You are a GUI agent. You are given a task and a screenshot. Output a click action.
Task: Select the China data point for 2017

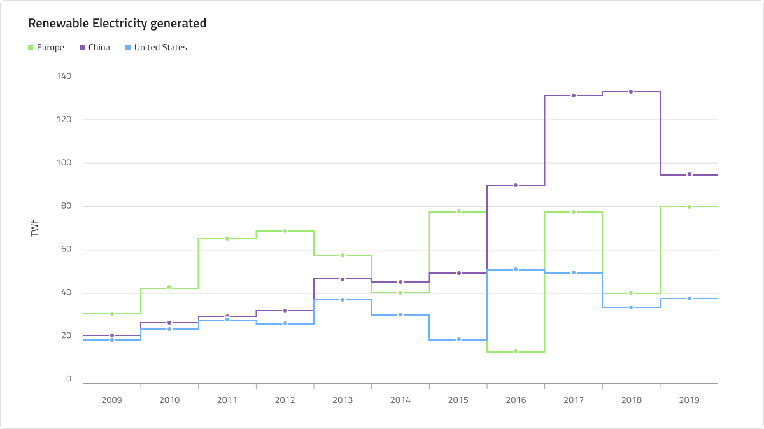coord(574,95)
